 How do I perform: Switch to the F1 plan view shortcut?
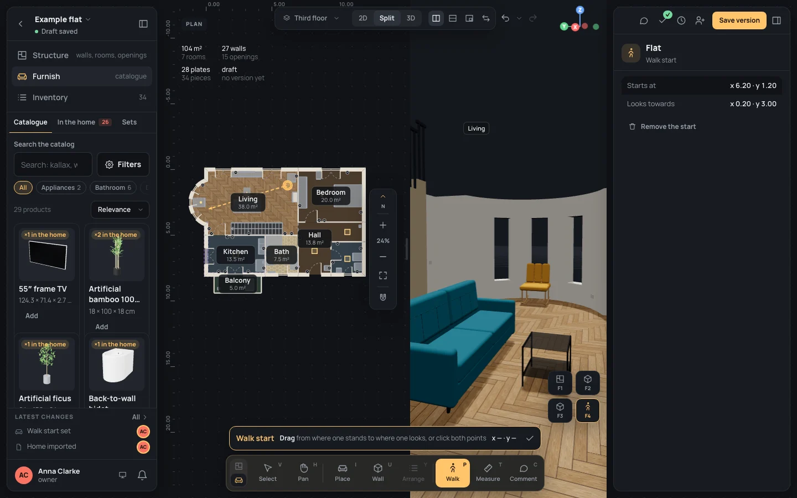560,382
